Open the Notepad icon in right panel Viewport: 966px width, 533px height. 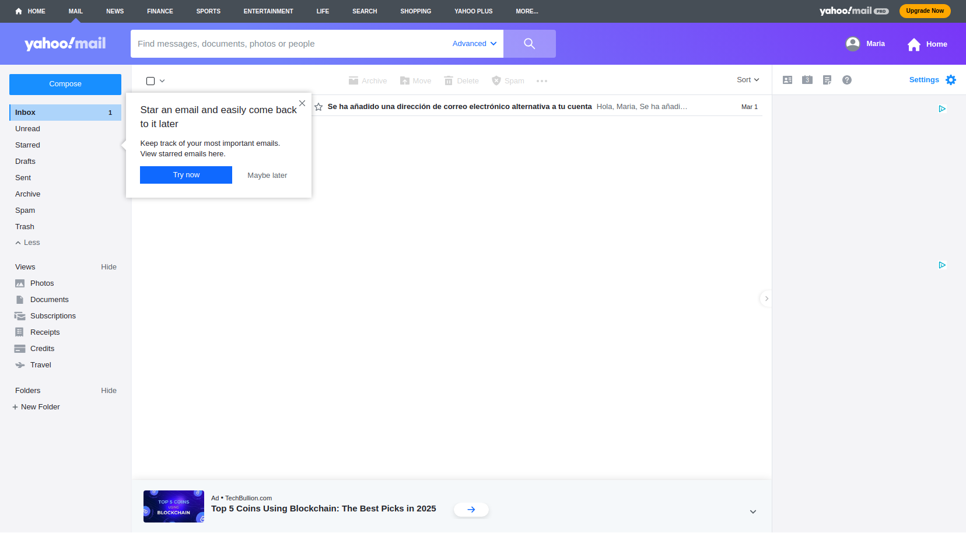[x=827, y=80]
